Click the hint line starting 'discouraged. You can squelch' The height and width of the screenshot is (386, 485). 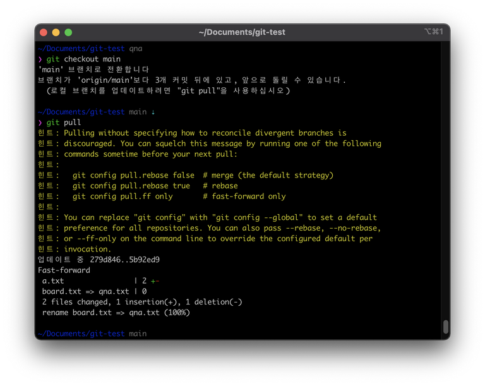coord(210,143)
